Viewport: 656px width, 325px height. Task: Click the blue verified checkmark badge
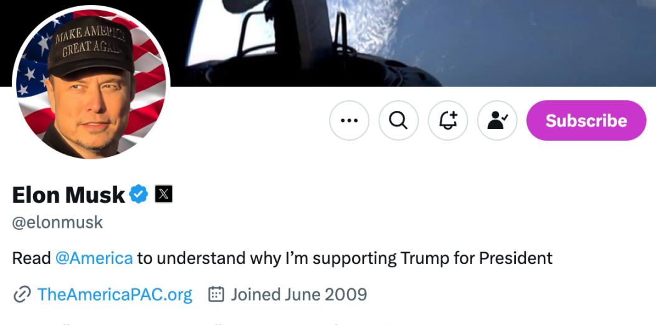click(138, 195)
